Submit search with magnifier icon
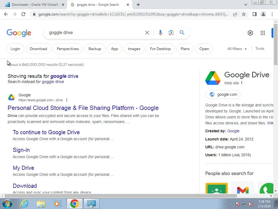This screenshot has width=278, height=209. pos(182,33)
